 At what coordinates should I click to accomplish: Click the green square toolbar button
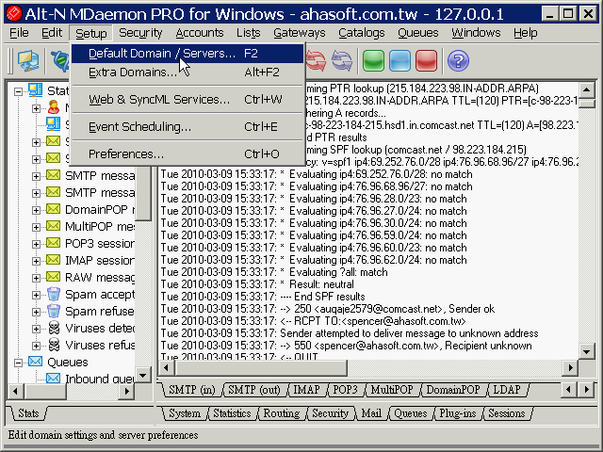[373, 60]
